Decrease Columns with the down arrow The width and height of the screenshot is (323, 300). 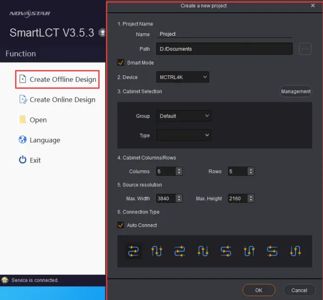(x=179, y=173)
